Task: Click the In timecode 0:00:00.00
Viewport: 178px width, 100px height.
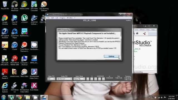Action: 109,78
